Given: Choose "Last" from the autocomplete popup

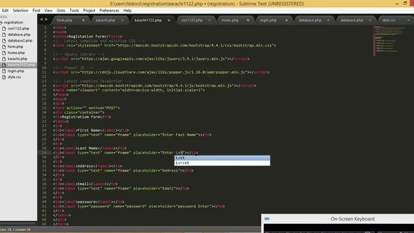Looking at the screenshot, I should pos(222,158).
